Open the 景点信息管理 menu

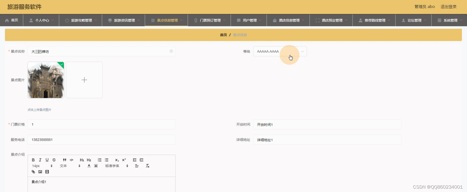click(166, 20)
